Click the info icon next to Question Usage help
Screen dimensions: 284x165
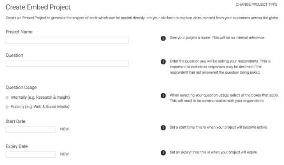tap(163, 96)
